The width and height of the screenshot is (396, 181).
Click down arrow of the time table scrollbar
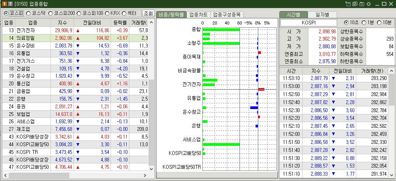pos(391,174)
